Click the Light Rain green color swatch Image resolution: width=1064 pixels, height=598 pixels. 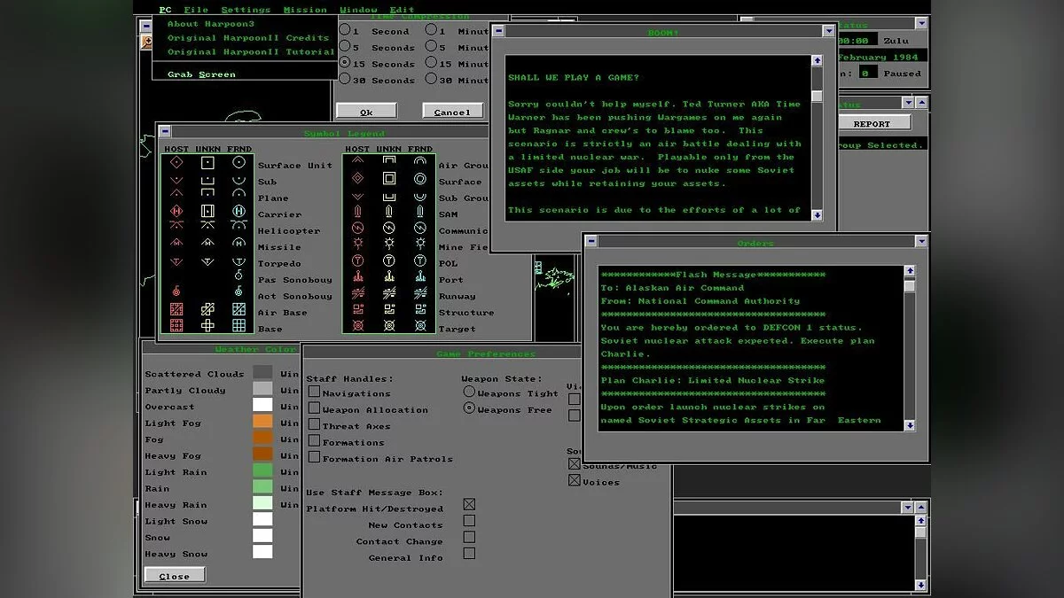tap(262, 470)
